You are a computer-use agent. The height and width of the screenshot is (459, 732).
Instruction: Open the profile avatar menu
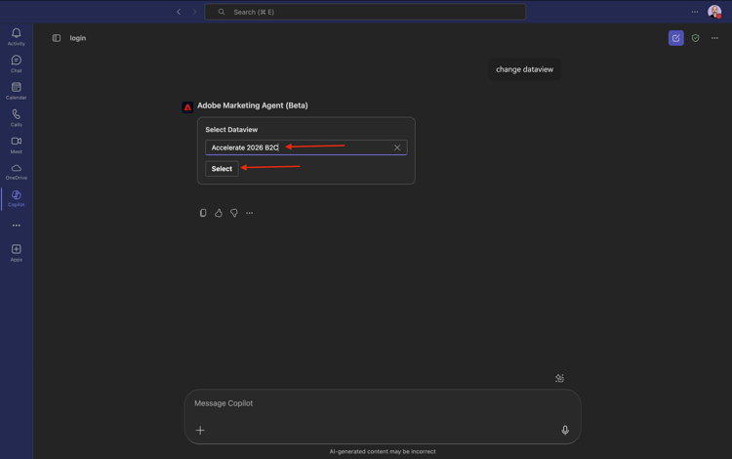coord(714,12)
